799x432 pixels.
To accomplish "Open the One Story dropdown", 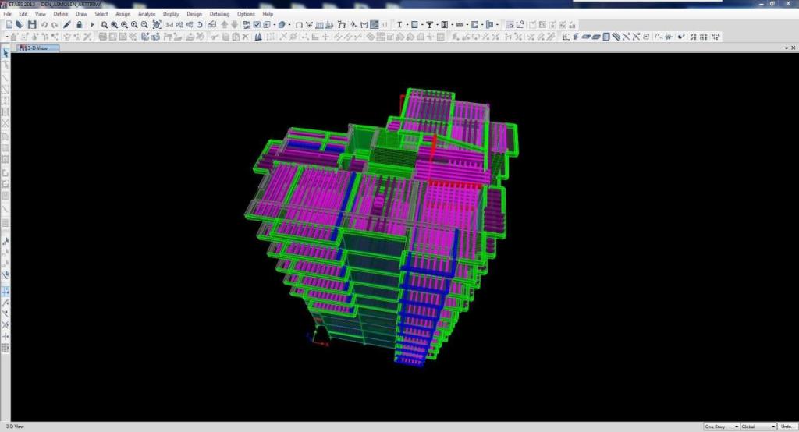I will (x=721, y=427).
